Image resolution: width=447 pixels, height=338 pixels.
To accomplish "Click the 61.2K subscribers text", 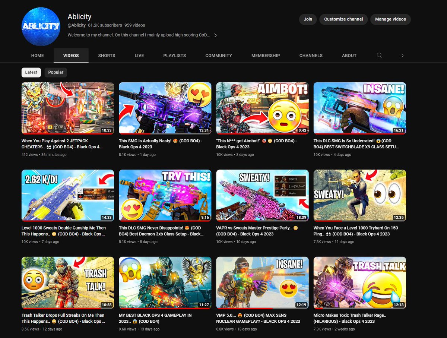I will 105,25.
